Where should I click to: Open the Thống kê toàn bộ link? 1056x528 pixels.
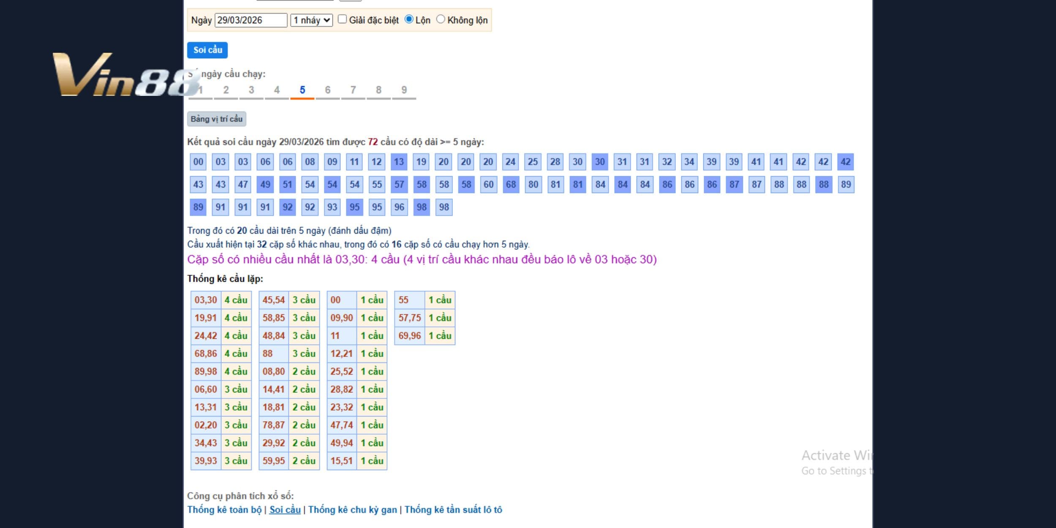coord(224,510)
